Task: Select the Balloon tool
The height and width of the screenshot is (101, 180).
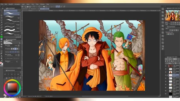Action: (x=1, y=58)
